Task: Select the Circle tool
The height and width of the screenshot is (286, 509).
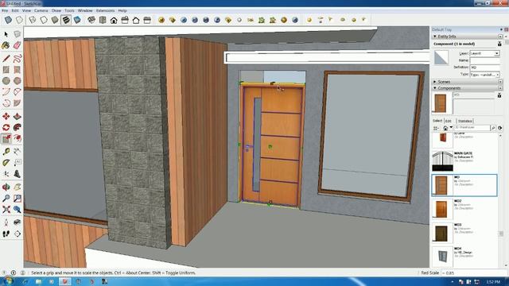Action: (x=6, y=80)
